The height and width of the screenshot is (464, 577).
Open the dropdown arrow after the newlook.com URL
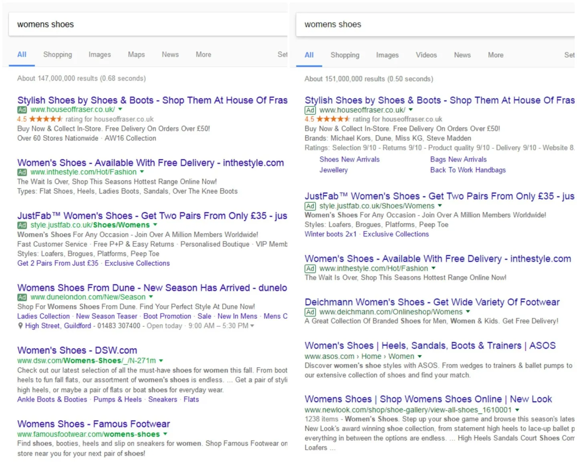tap(517, 410)
